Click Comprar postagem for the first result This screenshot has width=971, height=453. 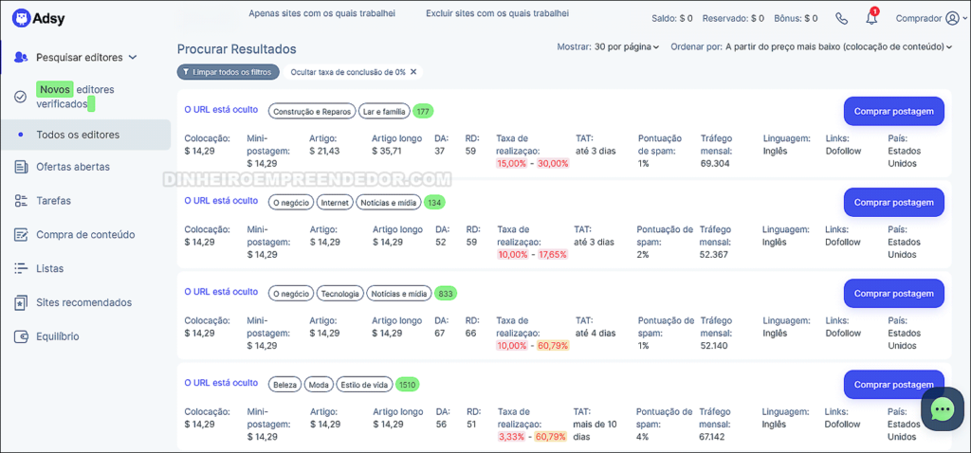tap(893, 111)
